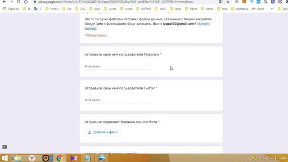Open the Gmail bookmark
This screenshot has height=162, width=288.
(x=258, y=9)
